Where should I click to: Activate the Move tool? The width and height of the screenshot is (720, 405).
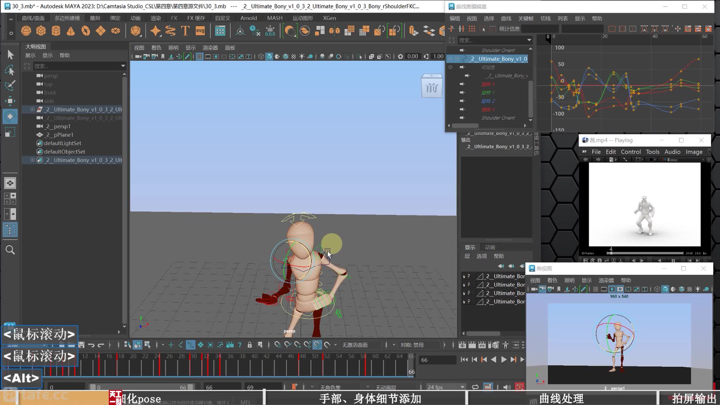pyautogui.click(x=10, y=101)
